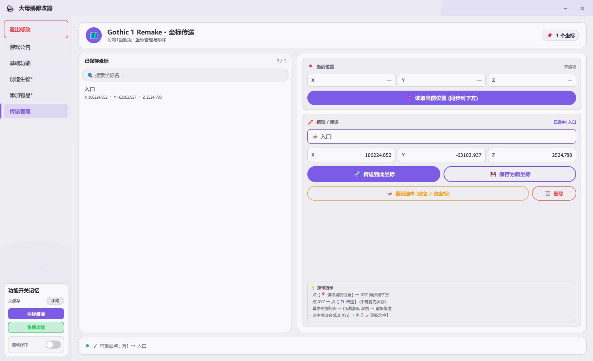Click the lightbulb icon by 操作提示
593x361 pixels.
click(313, 288)
